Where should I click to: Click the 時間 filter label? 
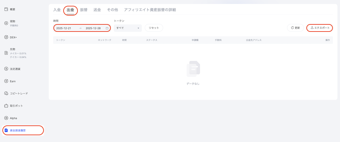pyautogui.click(x=56, y=21)
